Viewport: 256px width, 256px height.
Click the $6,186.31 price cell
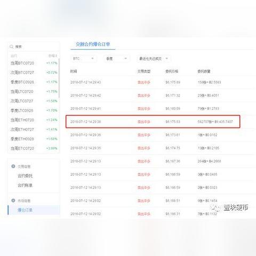pyautogui.click(x=173, y=214)
